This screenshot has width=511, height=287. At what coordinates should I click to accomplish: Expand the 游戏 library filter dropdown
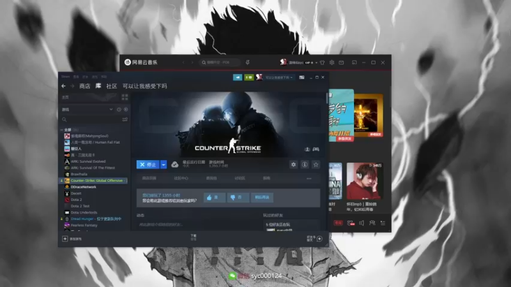tap(87, 110)
